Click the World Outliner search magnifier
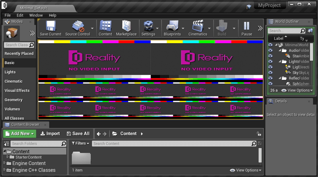The image size is (318, 177). click(x=302, y=31)
